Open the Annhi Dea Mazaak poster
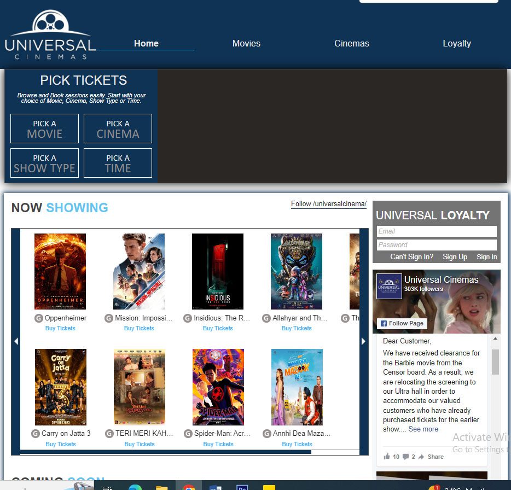The height and width of the screenshot is (490, 511). tap(297, 387)
